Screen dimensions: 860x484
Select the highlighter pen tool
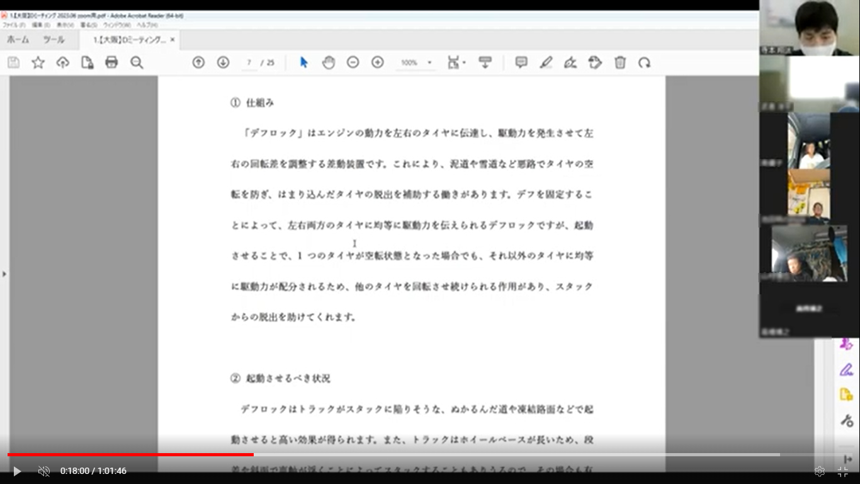(x=546, y=62)
